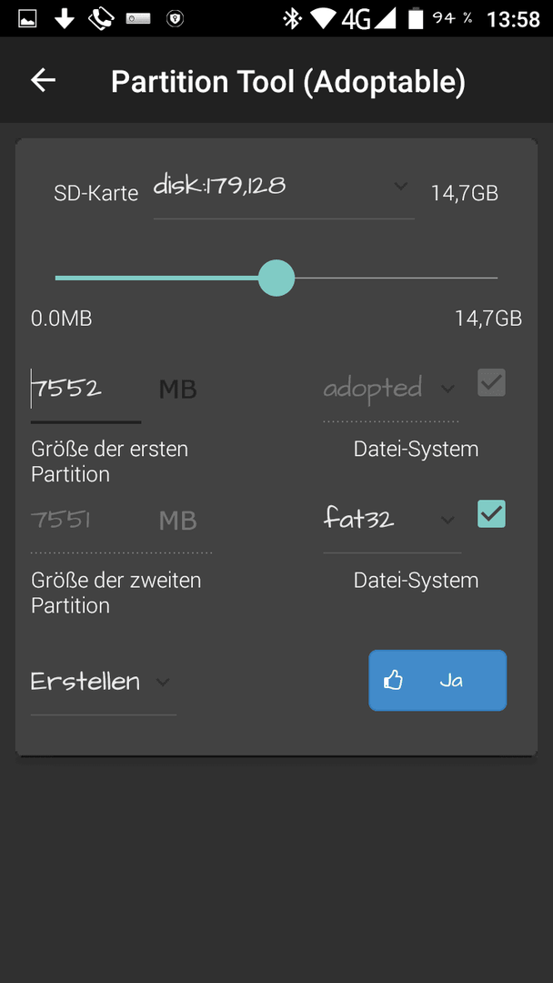Tap the back arrow icon
Image resolution: width=553 pixels, height=983 pixels.
coord(44,80)
